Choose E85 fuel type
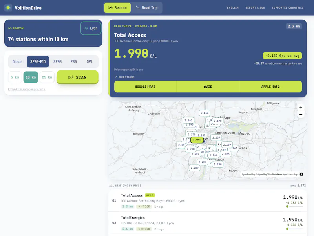Viewport: 314px width, 236px height. [x=74, y=61]
